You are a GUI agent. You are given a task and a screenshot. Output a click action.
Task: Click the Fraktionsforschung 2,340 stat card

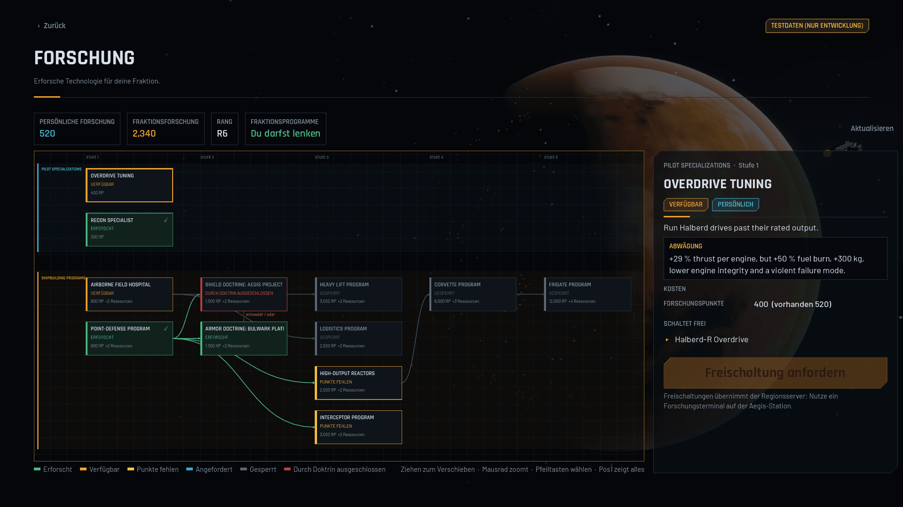[166, 129]
